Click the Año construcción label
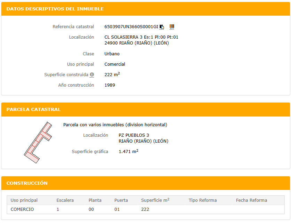The width and height of the screenshot is (291, 223). point(76,85)
